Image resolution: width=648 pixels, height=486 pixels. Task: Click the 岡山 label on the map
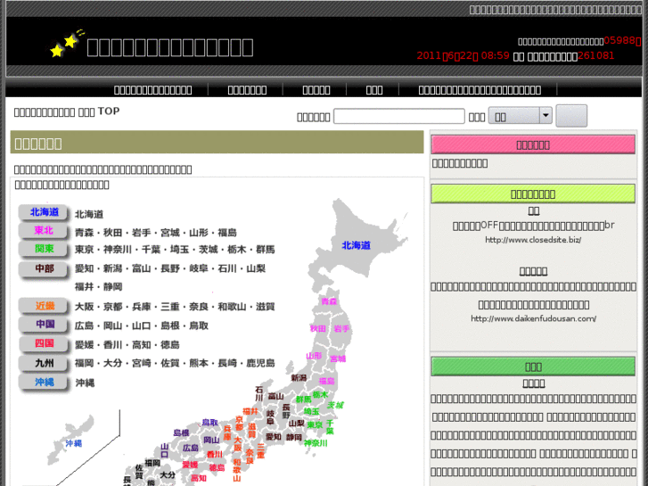(x=211, y=440)
